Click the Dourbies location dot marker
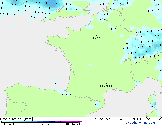Screen dimensions: 162x125 106,84
